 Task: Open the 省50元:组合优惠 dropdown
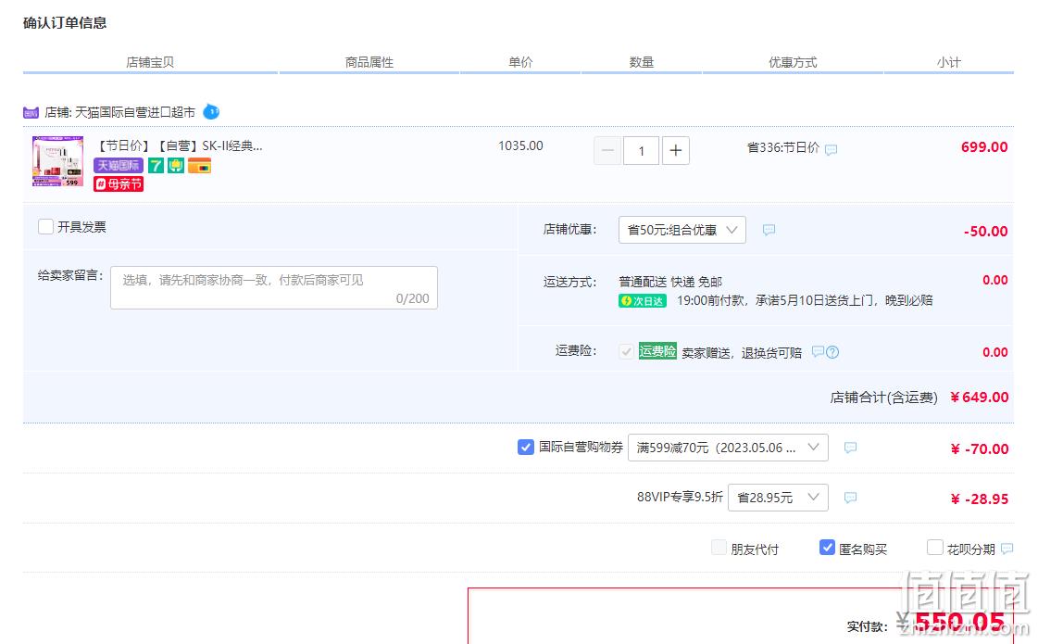pos(682,230)
